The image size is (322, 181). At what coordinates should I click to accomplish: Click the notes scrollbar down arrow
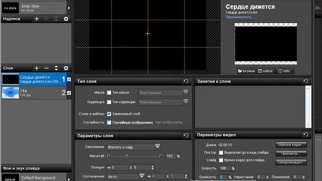coord(308,125)
